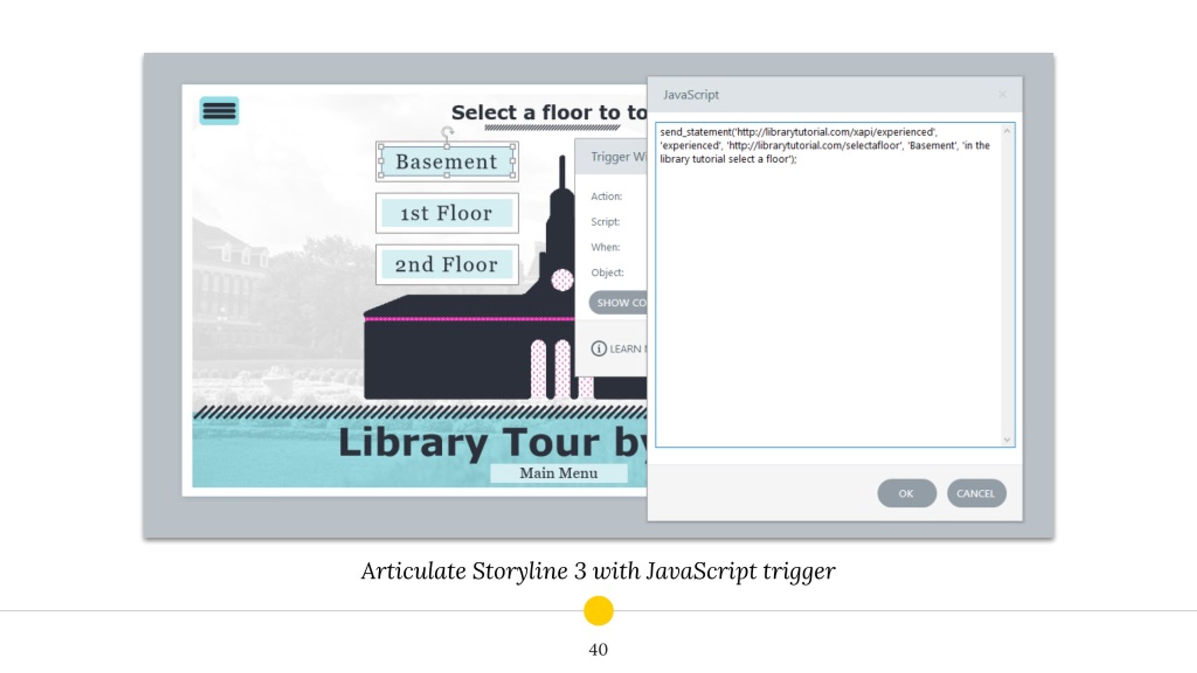Image resolution: width=1197 pixels, height=673 pixels.
Task: Click the 'Select a floor to tour' heading text
Action: [x=549, y=113]
